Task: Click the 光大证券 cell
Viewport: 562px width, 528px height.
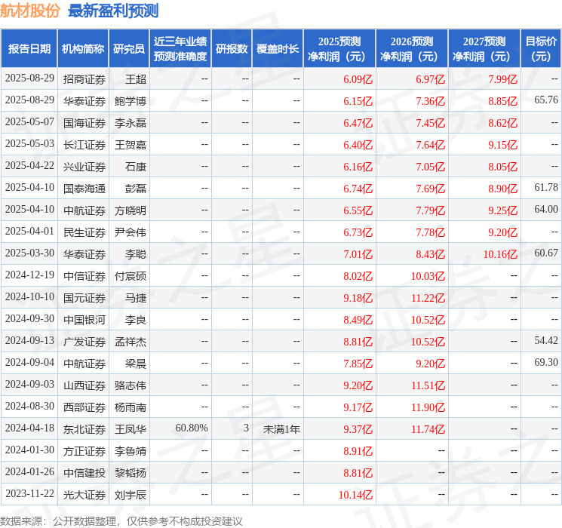Action: pos(84,494)
